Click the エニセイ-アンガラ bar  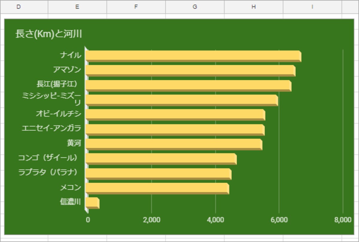[175, 130]
